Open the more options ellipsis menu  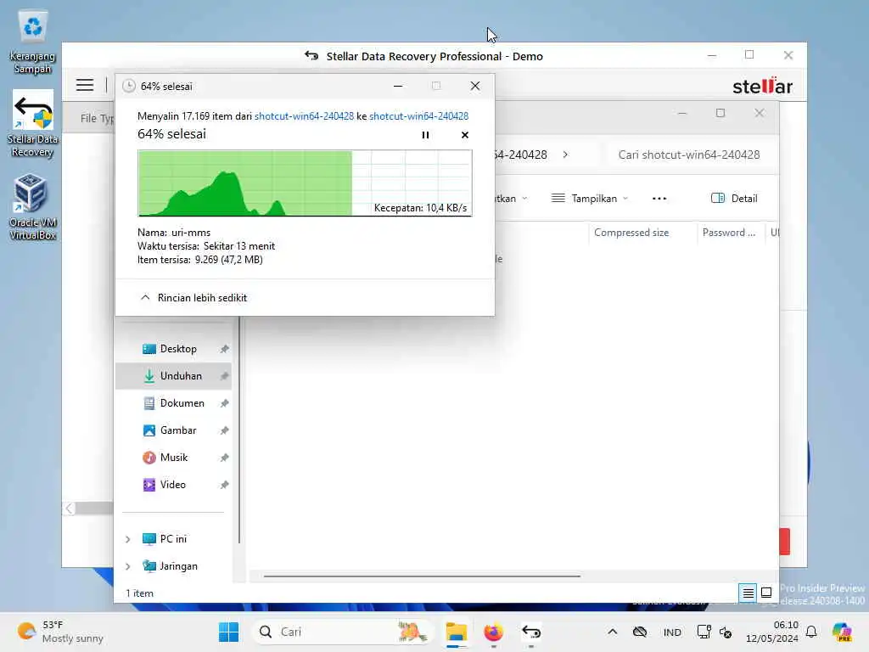pyautogui.click(x=659, y=199)
